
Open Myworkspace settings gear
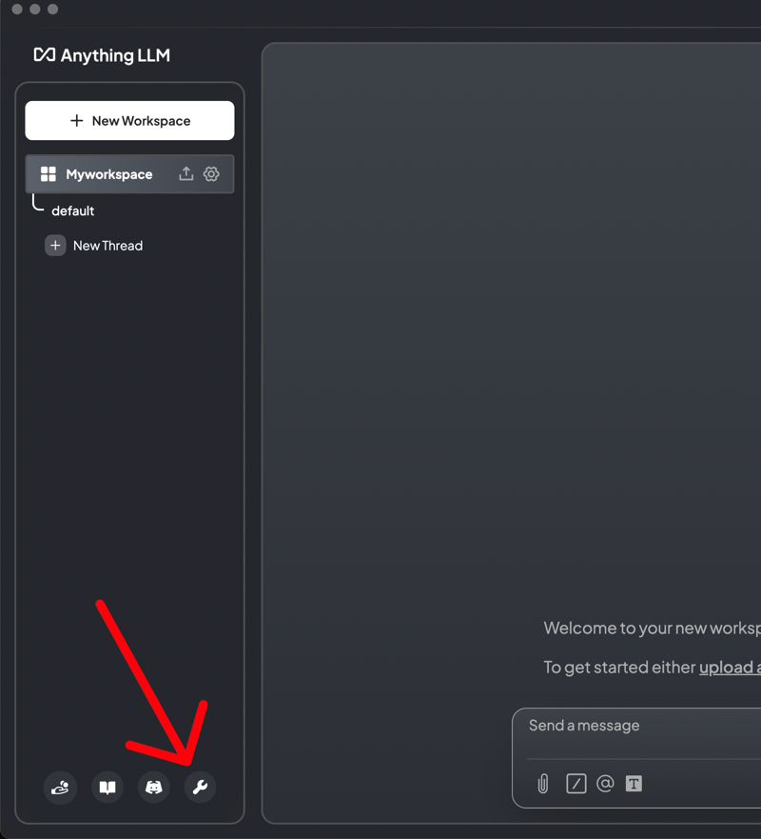(x=211, y=174)
